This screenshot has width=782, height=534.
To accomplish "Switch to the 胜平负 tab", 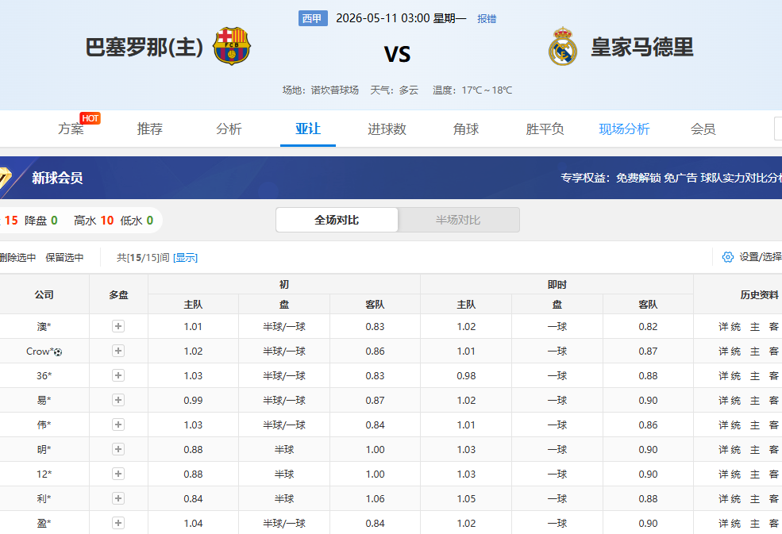I will click(545, 129).
